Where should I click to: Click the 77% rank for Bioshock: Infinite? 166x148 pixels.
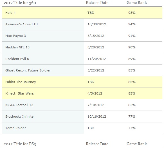pyautogui.click(x=132, y=116)
